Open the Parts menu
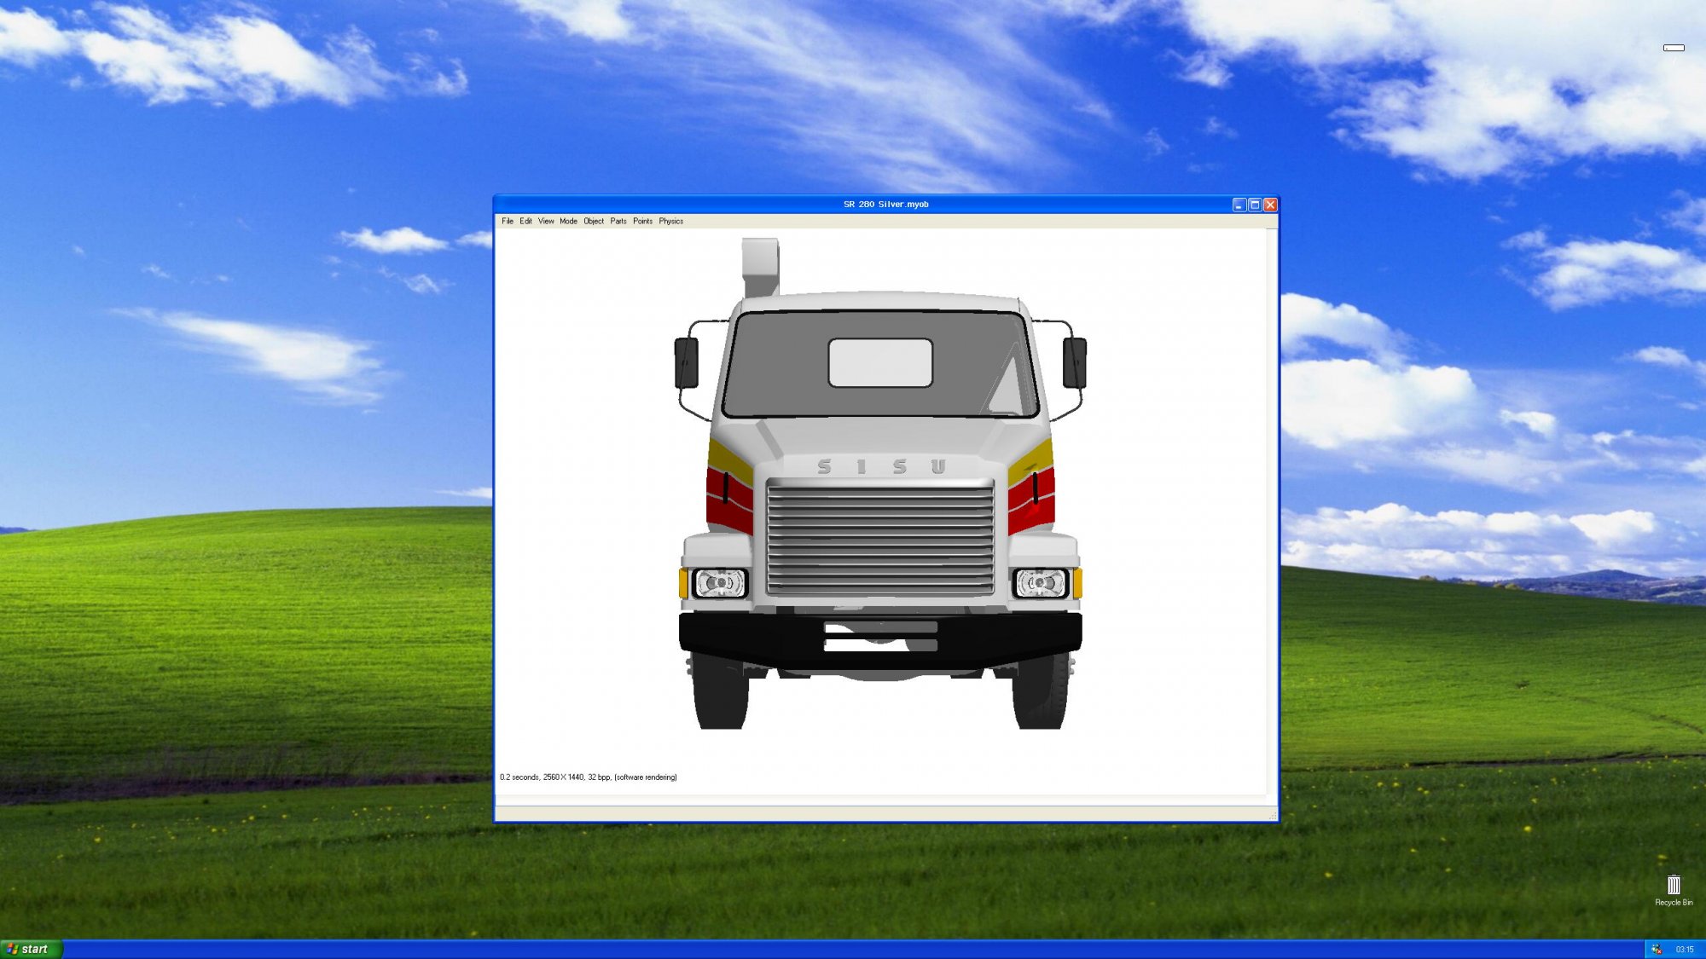The height and width of the screenshot is (959, 1706). tap(618, 221)
